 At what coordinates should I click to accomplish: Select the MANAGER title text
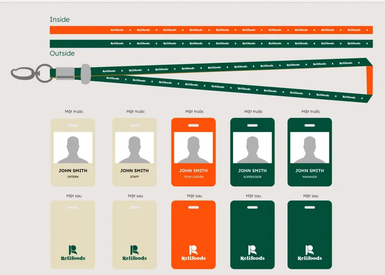click(x=310, y=177)
